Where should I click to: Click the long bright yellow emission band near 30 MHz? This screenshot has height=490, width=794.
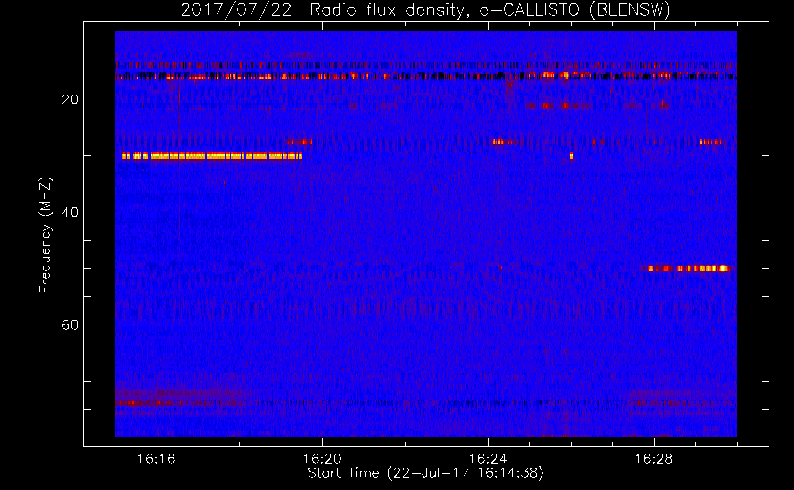pyautogui.click(x=212, y=156)
